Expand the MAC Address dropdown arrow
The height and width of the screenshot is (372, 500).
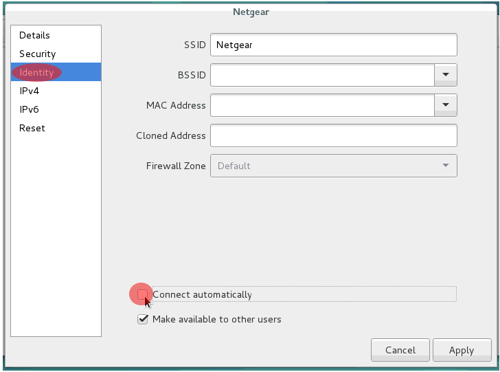[446, 105]
